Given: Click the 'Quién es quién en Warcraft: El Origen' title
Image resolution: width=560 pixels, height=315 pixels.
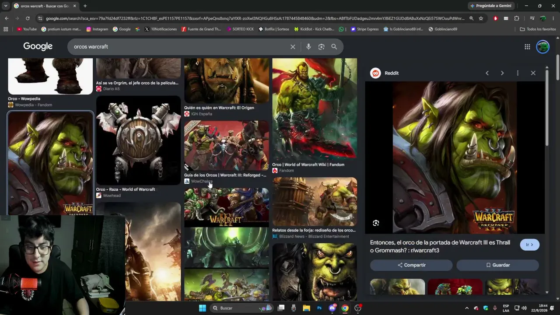Looking at the screenshot, I should (x=219, y=108).
